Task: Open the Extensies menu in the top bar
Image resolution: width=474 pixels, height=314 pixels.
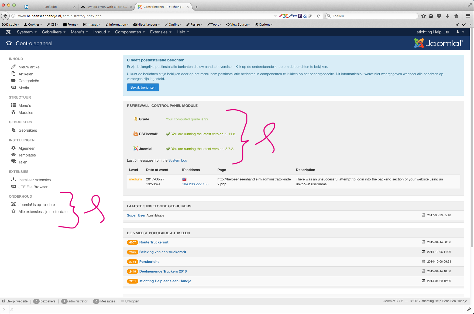Action: click(x=161, y=32)
